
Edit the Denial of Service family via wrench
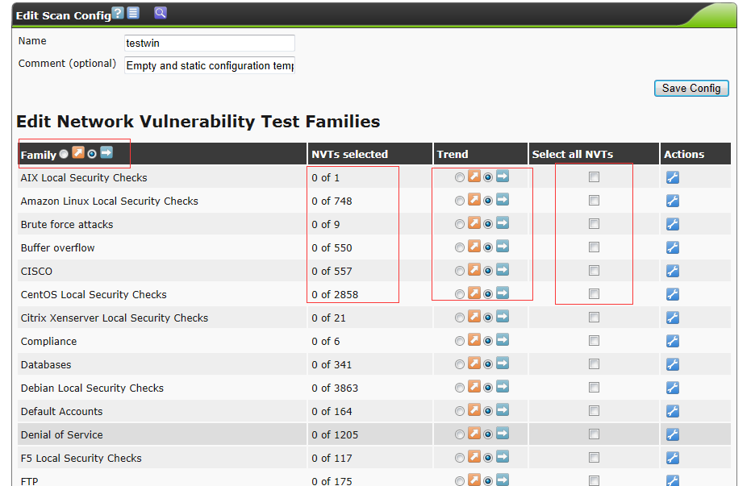[x=673, y=434]
